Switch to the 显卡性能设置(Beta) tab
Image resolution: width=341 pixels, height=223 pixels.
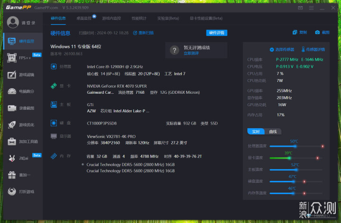point(206,18)
